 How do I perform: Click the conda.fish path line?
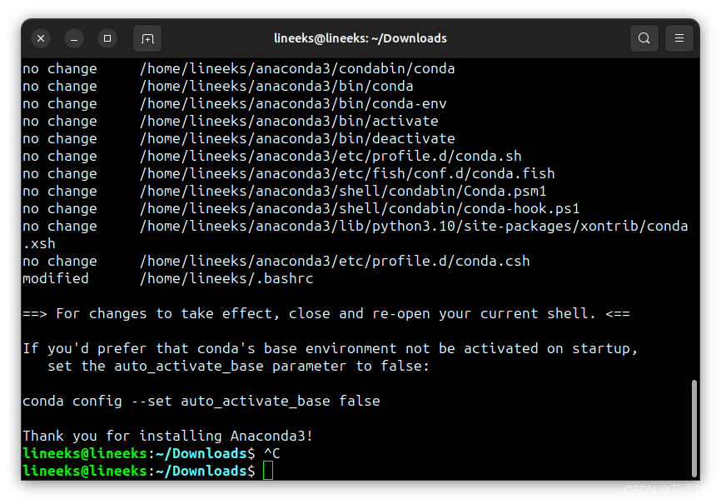[x=347, y=173]
